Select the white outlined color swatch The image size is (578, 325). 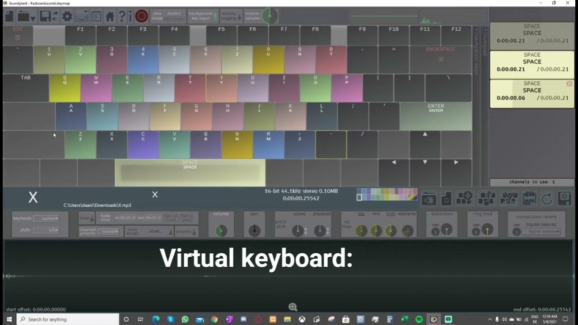tap(359, 197)
